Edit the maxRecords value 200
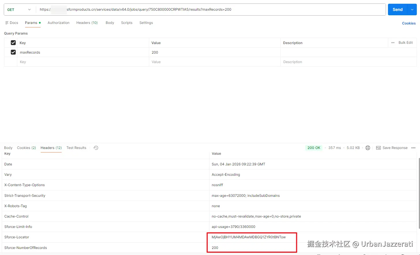Screen dimensions: 420x255 (x=215, y=52)
